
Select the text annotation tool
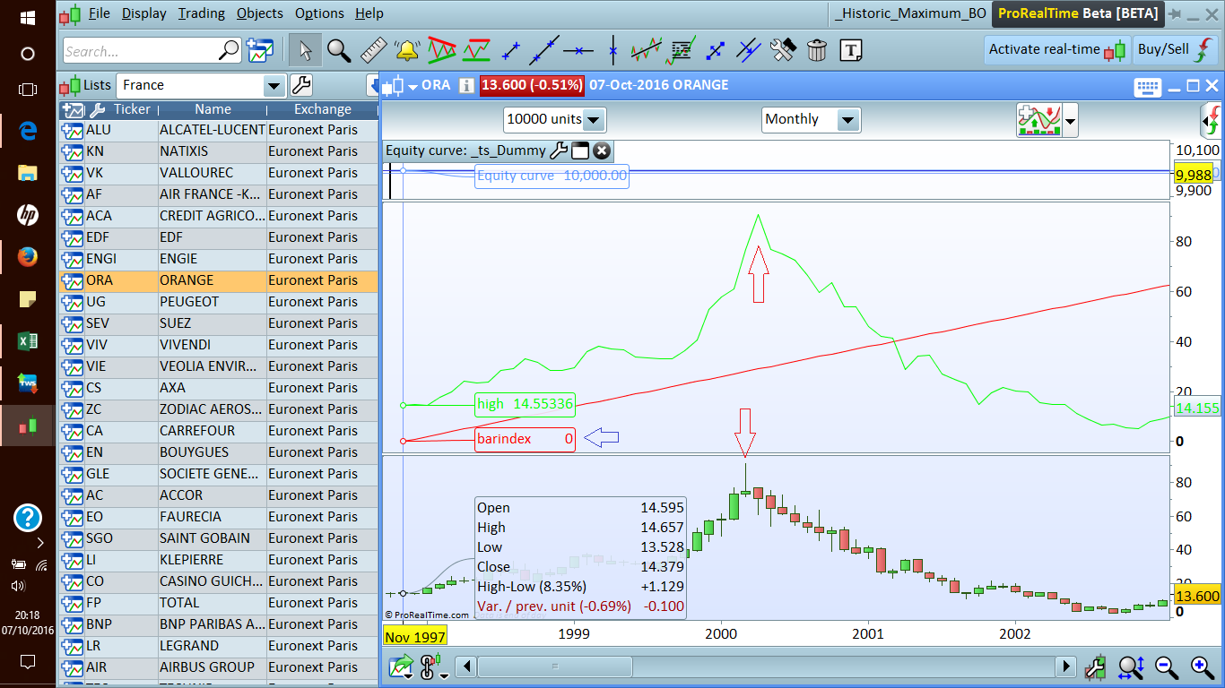pyautogui.click(x=850, y=50)
